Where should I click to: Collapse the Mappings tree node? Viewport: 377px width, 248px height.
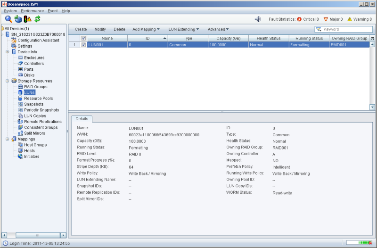pyautogui.click(x=8, y=139)
